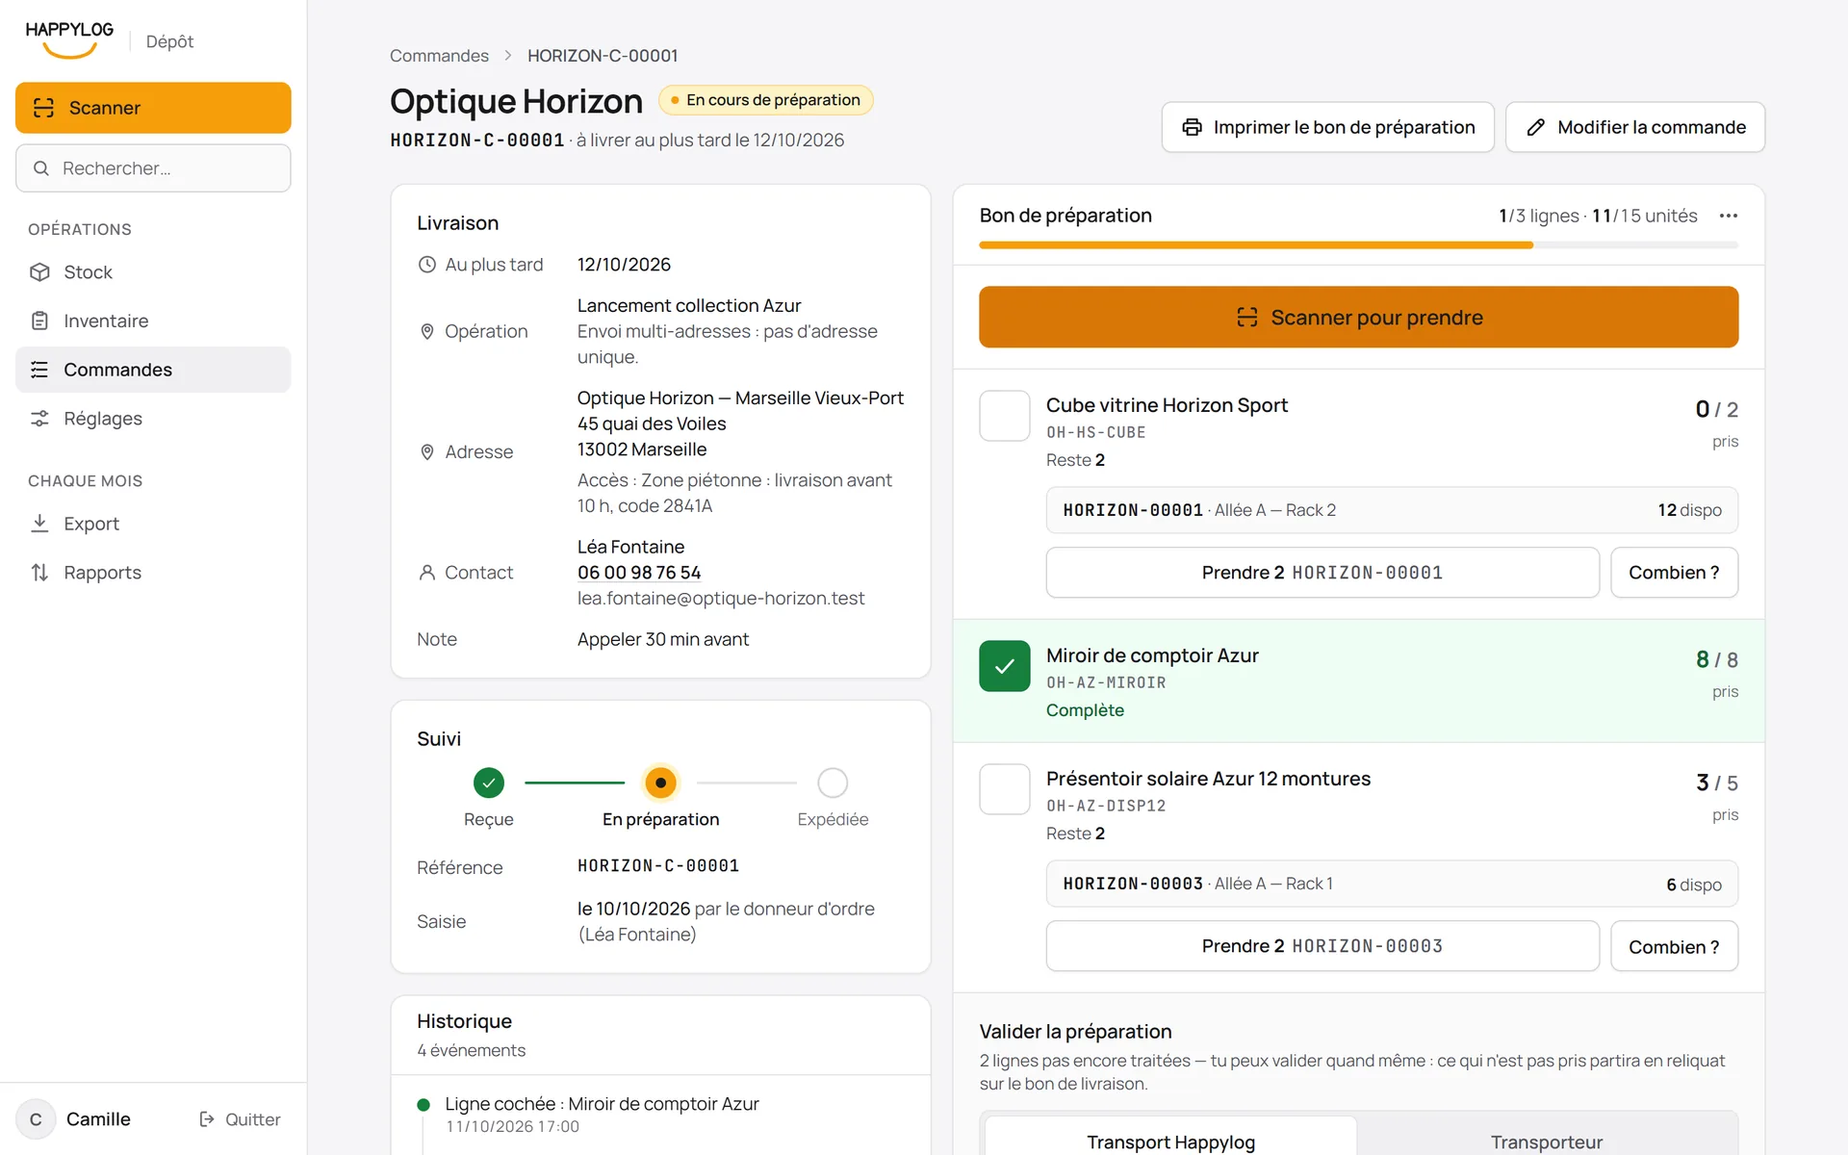Open Réglages settings

point(153,419)
